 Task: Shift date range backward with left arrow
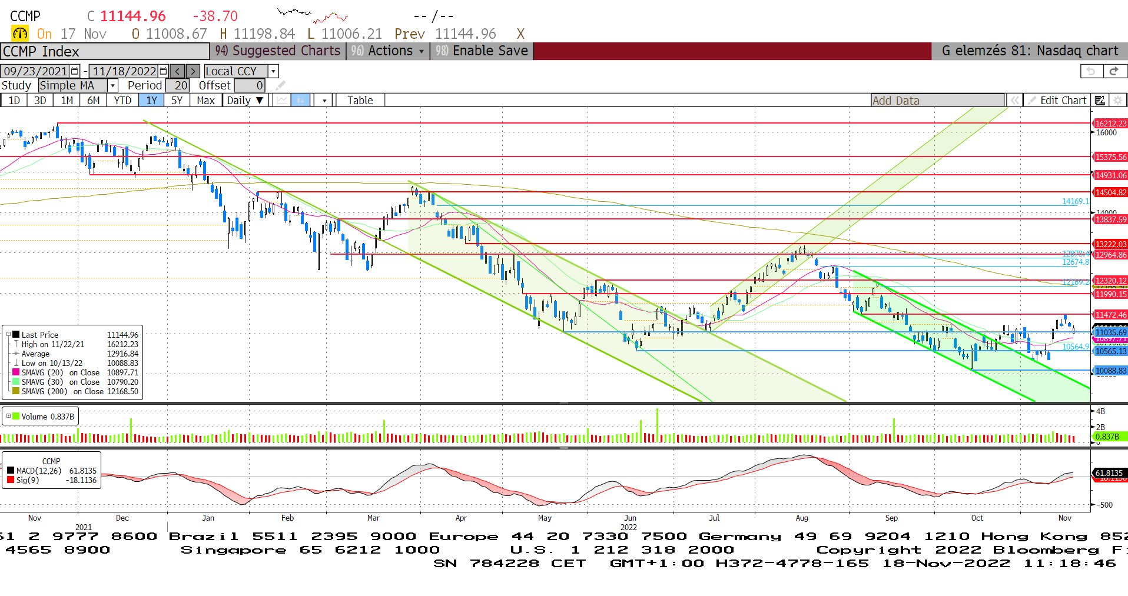(x=178, y=71)
